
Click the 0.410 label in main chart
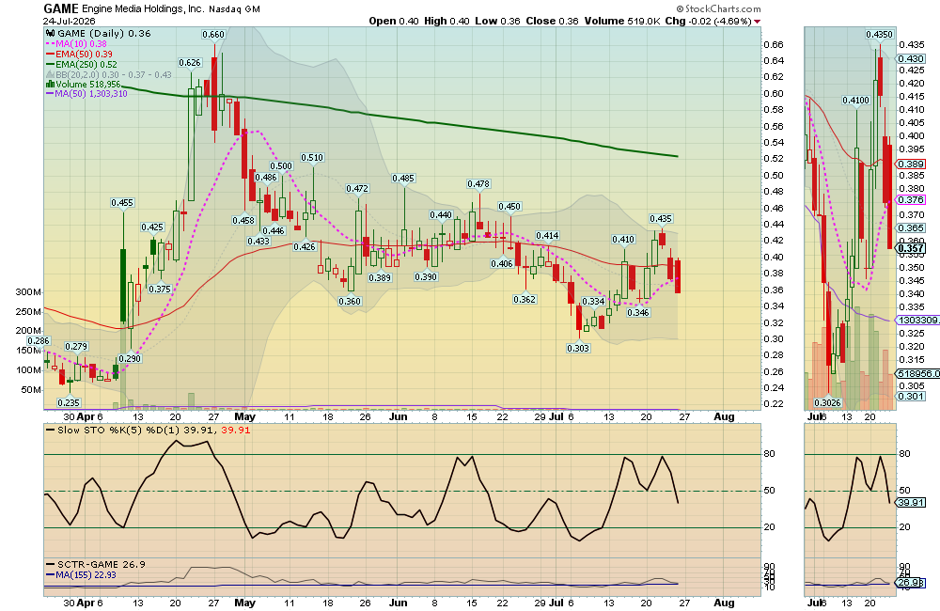[x=623, y=240]
